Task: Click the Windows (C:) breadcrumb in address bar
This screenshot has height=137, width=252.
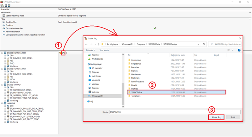Action: pos(127,44)
